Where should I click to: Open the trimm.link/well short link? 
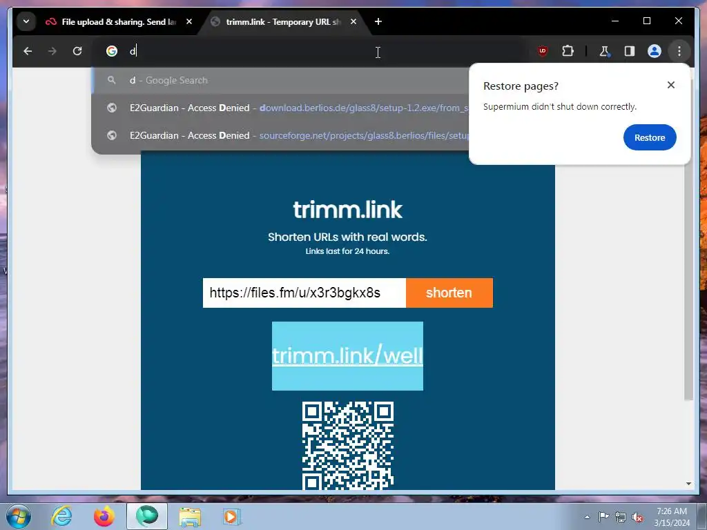[x=348, y=355]
